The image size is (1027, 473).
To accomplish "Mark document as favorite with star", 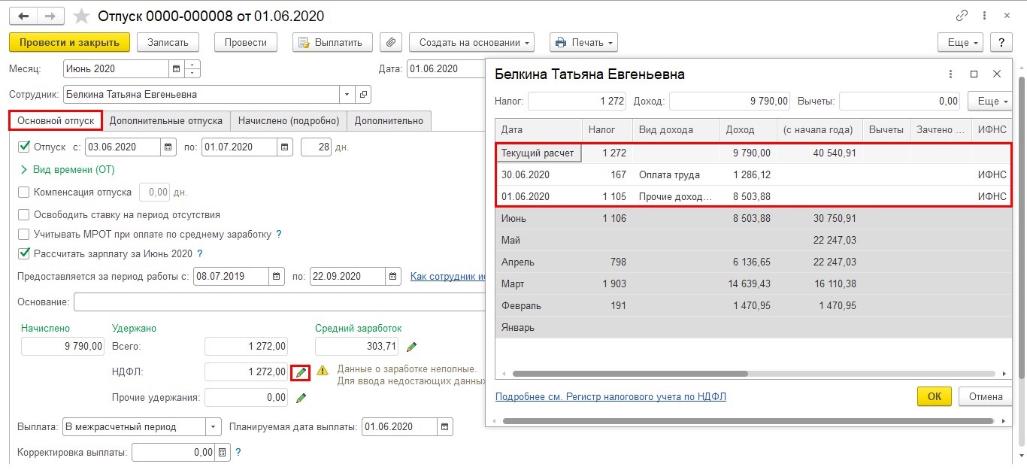I will (82, 16).
